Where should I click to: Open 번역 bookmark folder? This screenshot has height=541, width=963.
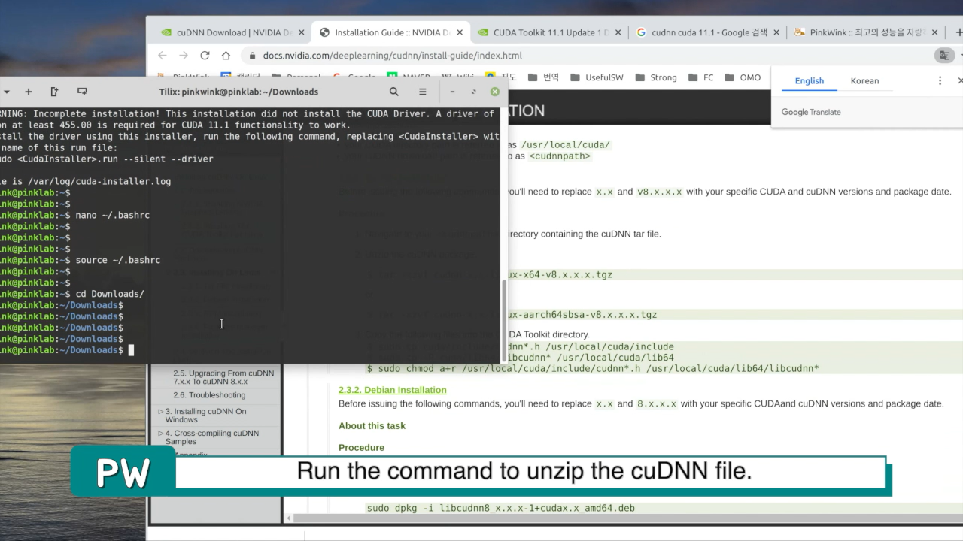click(544, 77)
